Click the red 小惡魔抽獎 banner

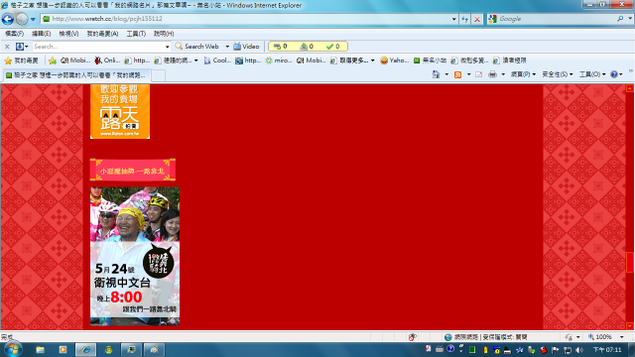coord(132,170)
